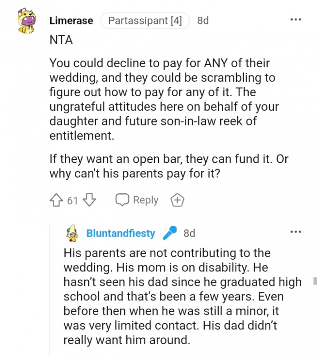Open Bluntandfiesty's user profile
317x356 pixels.
(120, 233)
